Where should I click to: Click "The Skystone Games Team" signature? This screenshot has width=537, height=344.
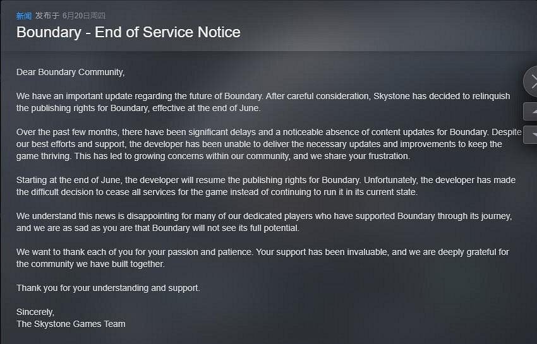coord(71,324)
